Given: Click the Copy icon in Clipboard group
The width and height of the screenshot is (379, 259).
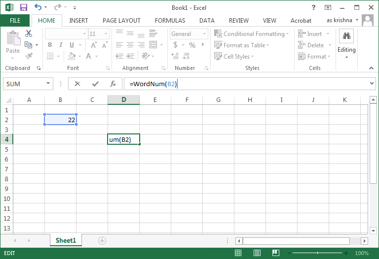Looking at the screenshot, I should (x=28, y=45).
